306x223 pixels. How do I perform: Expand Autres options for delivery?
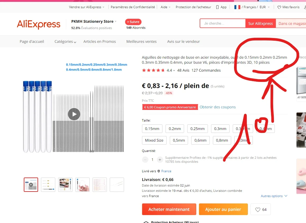point(274,196)
